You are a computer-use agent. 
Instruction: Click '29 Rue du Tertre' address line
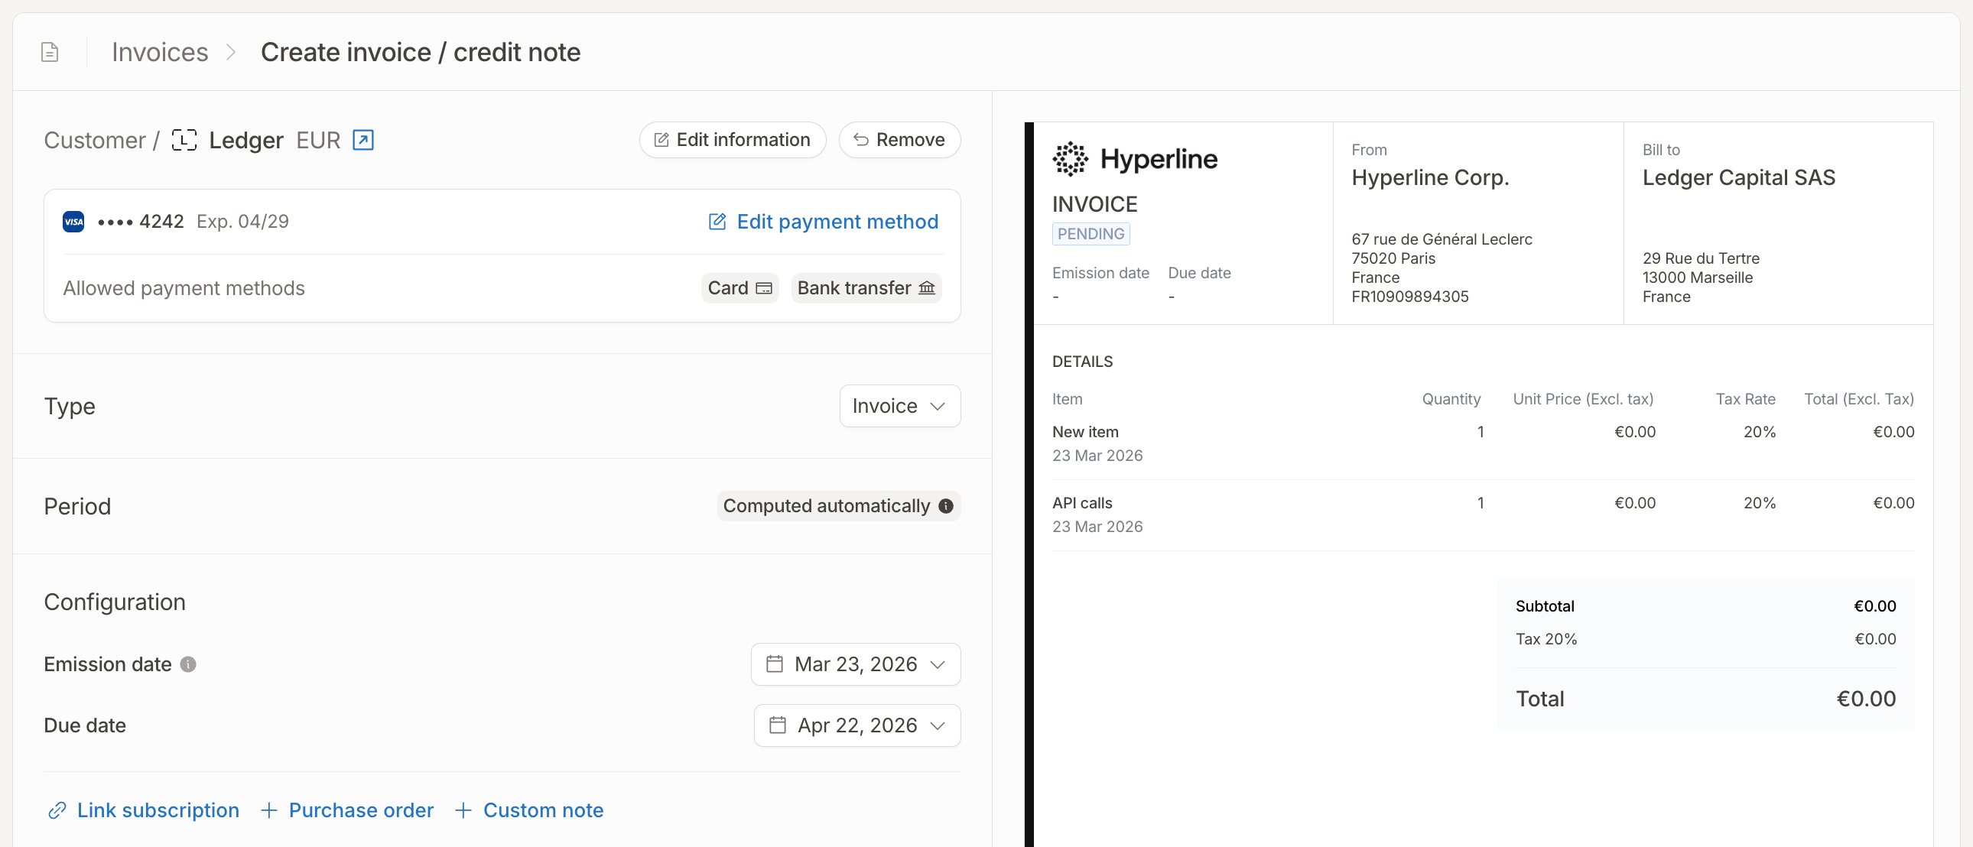[x=1701, y=259]
